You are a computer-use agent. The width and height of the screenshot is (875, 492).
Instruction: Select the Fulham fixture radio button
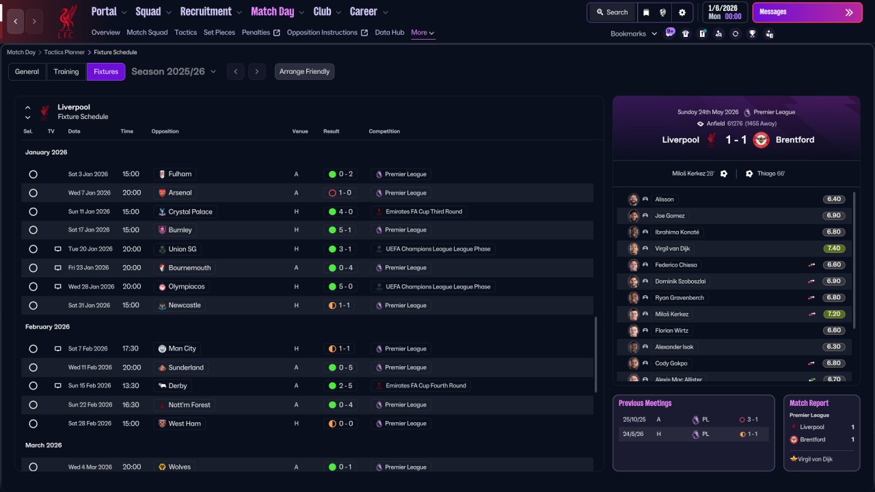point(33,174)
